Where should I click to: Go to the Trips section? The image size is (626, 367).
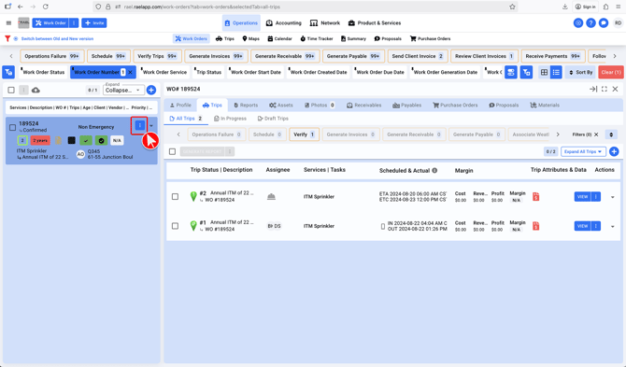coord(225,38)
